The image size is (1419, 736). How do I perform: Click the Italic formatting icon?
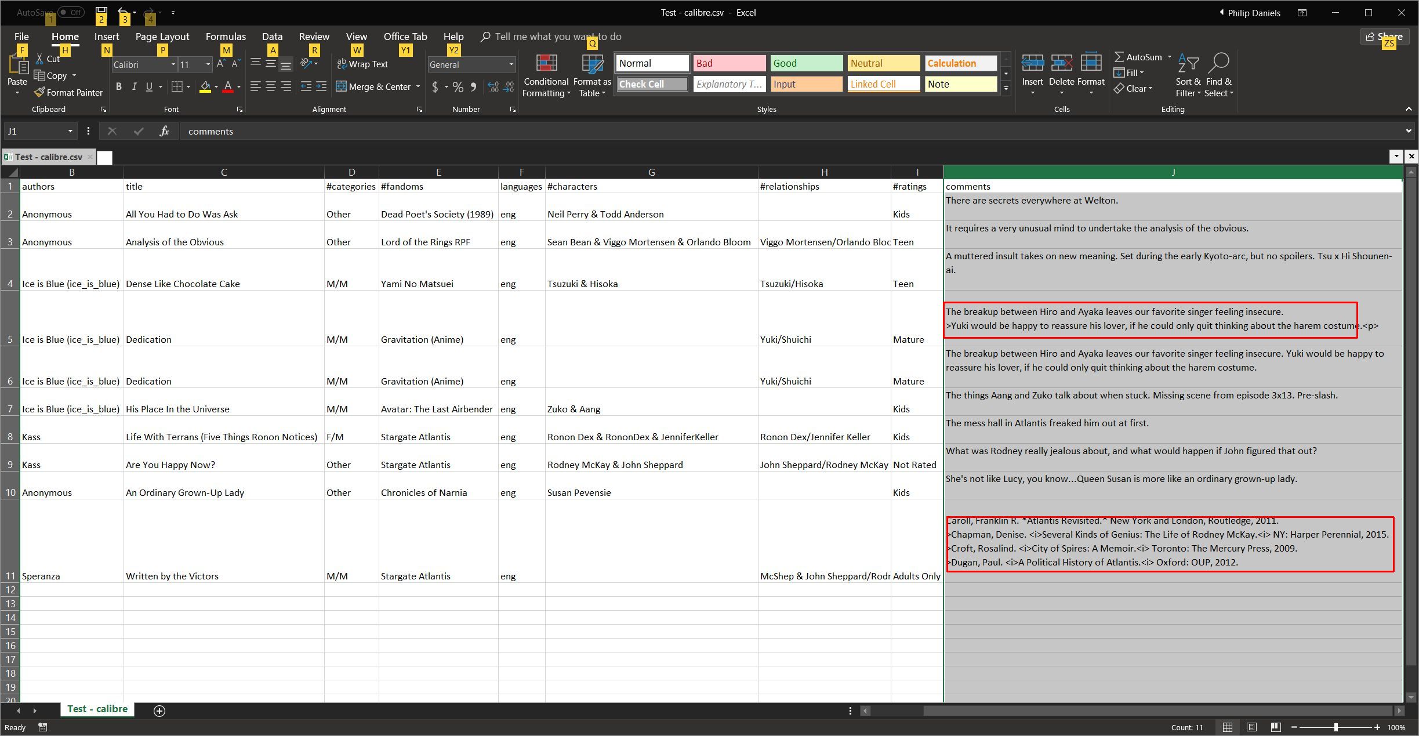click(134, 86)
